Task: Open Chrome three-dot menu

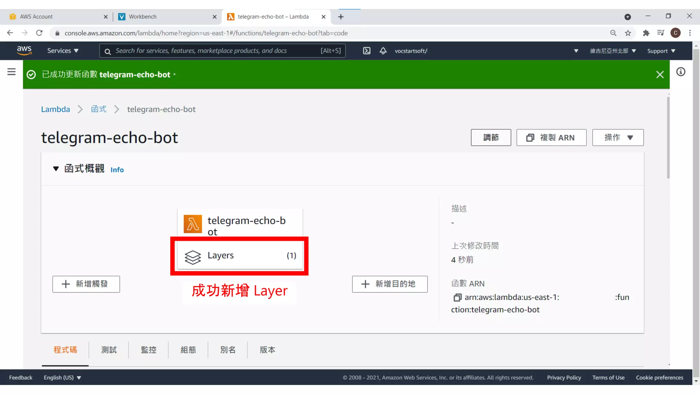Action: (x=690, y=33)
